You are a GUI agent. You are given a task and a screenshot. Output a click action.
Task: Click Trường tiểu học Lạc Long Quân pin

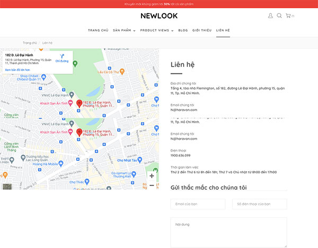[23, 158]
